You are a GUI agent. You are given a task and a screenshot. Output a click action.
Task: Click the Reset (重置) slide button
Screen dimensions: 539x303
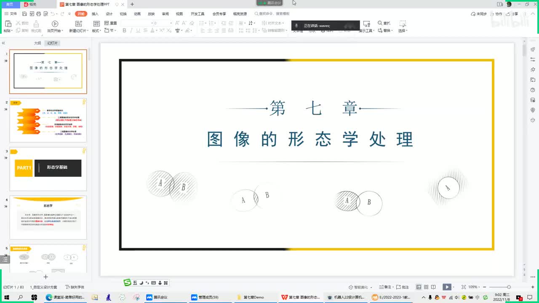(x=111, y=23)
